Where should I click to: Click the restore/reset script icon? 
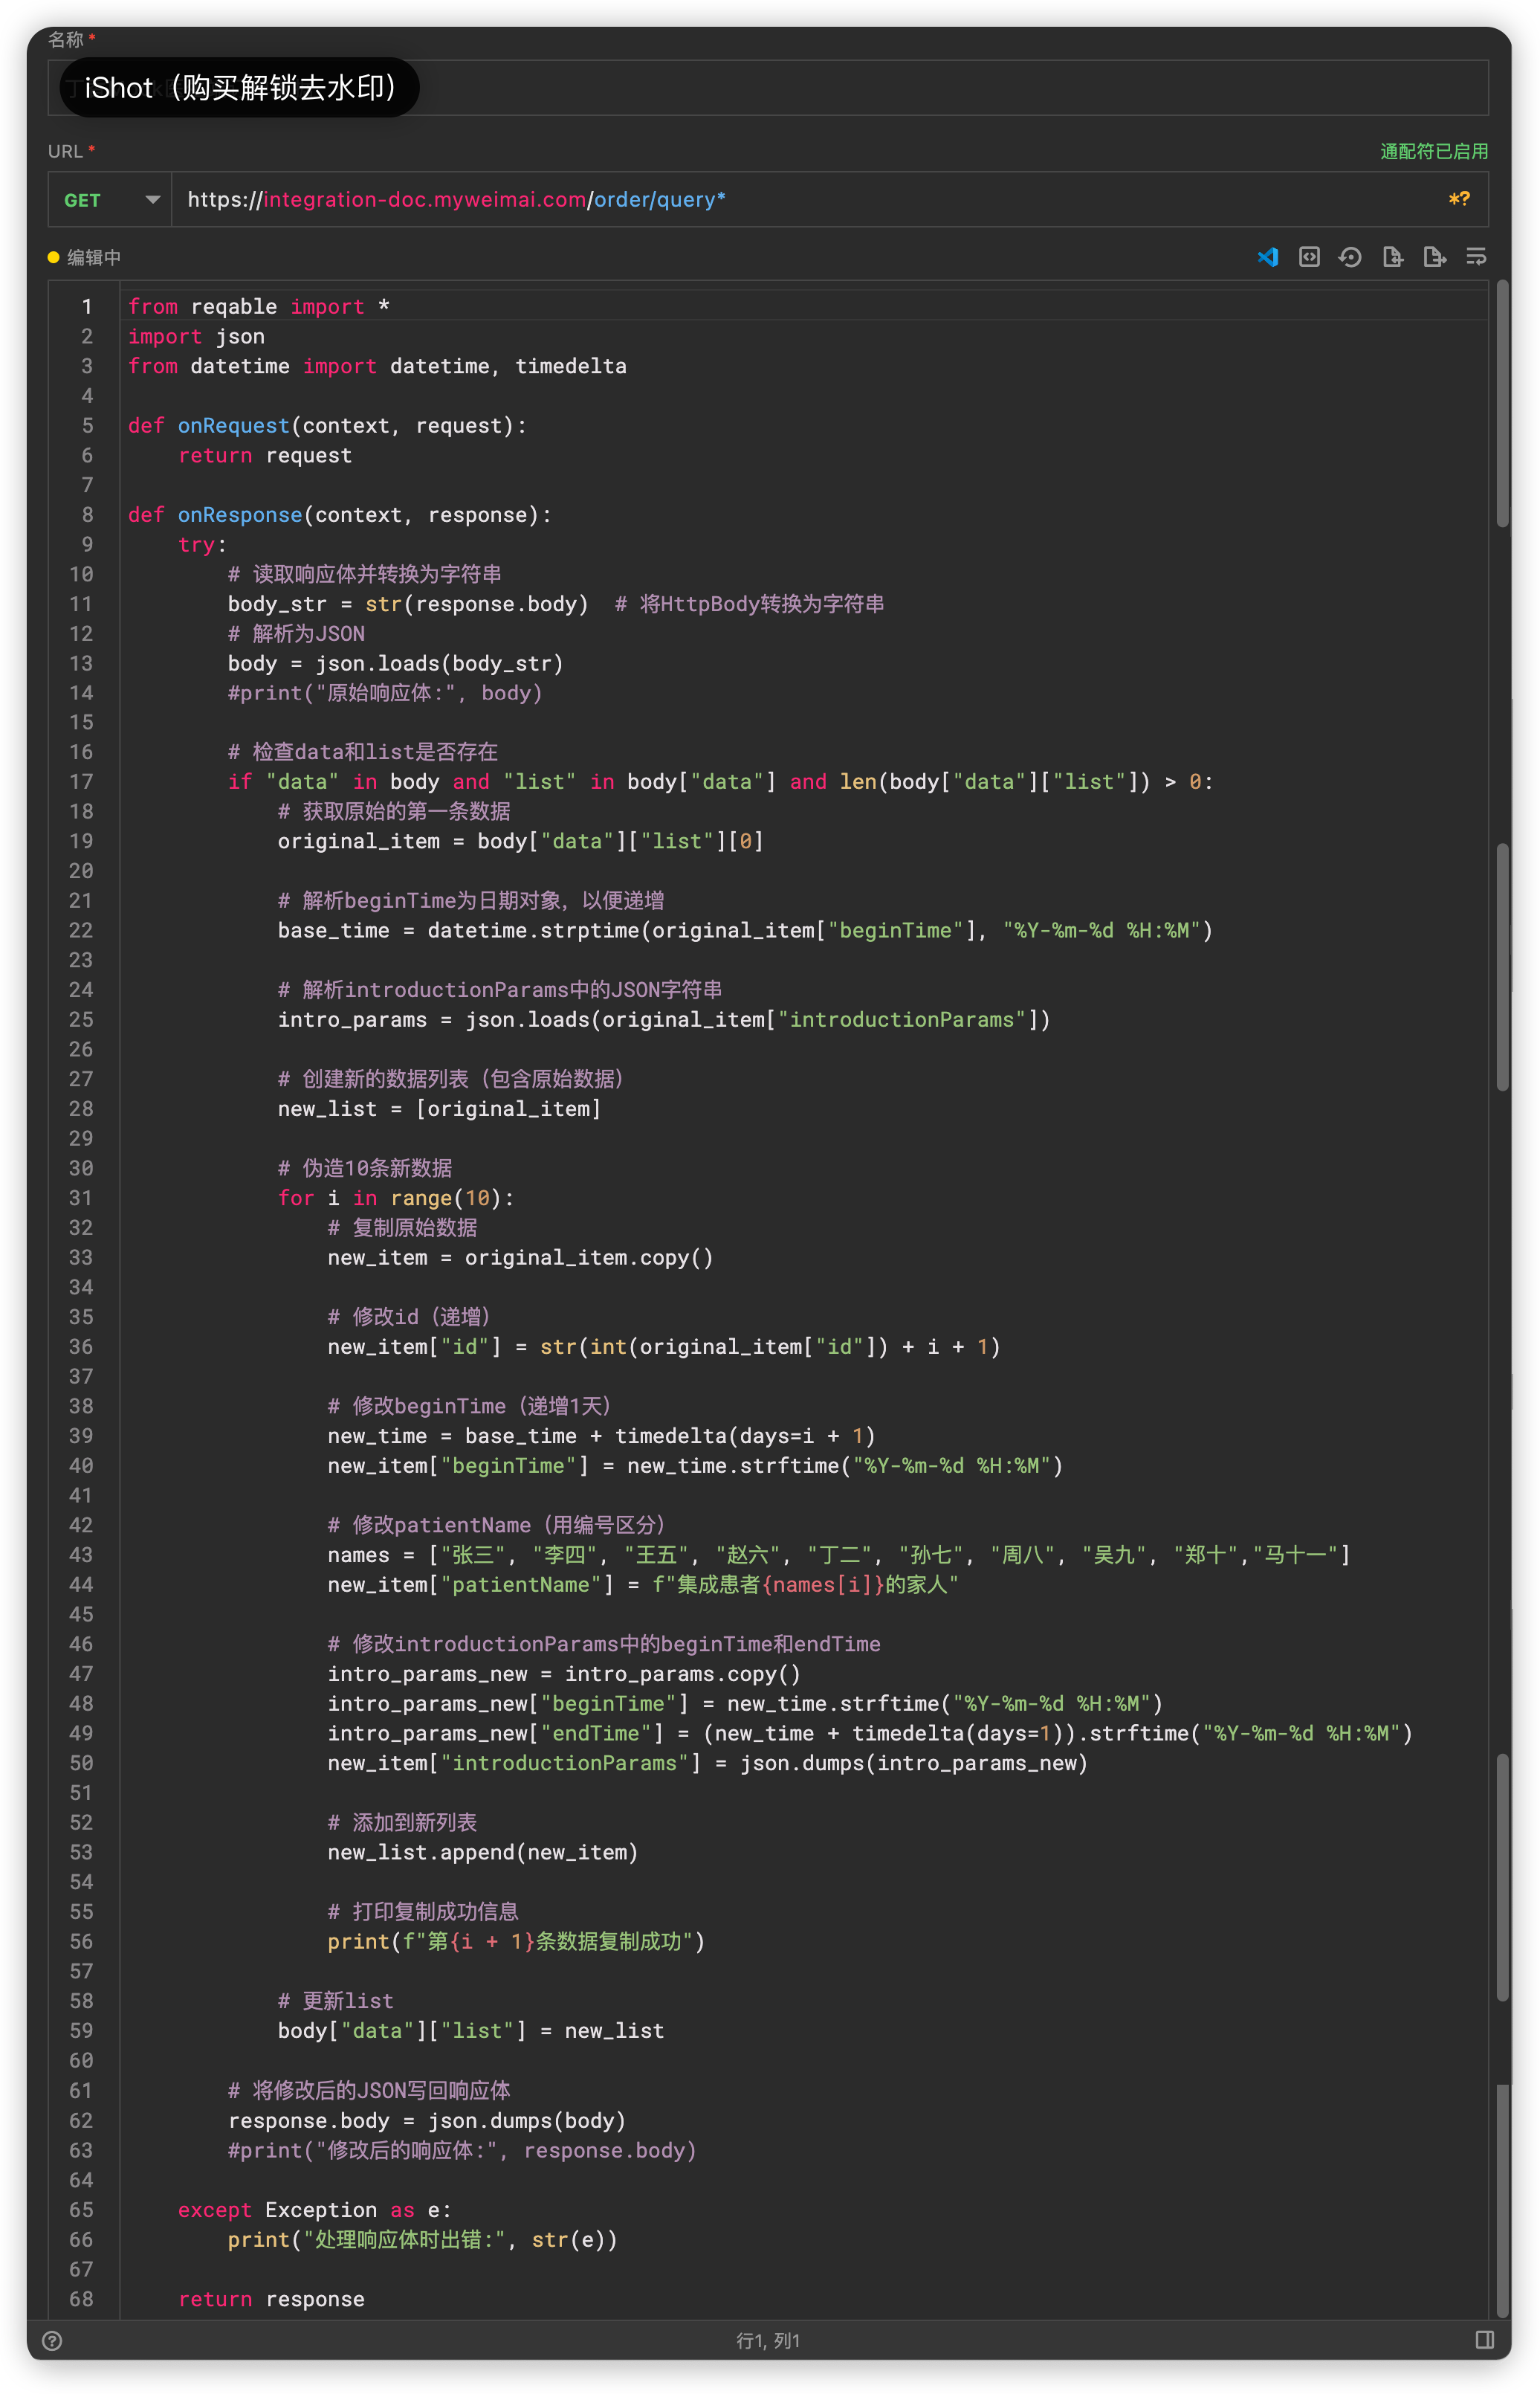coord(1350,257)
